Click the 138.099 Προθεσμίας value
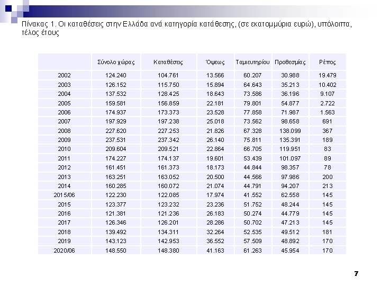Viewport: 381px width, 286px height. click(x=290, y=131)
